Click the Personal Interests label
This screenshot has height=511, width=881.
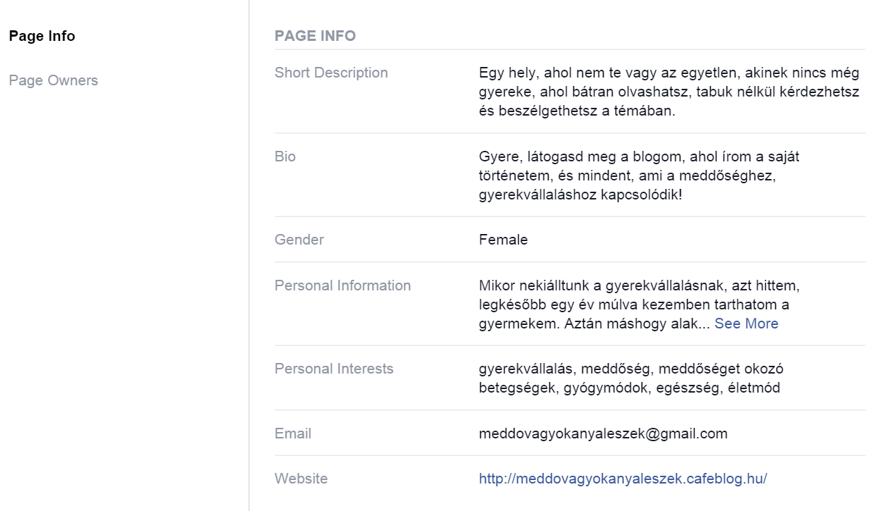pos(334,369)
